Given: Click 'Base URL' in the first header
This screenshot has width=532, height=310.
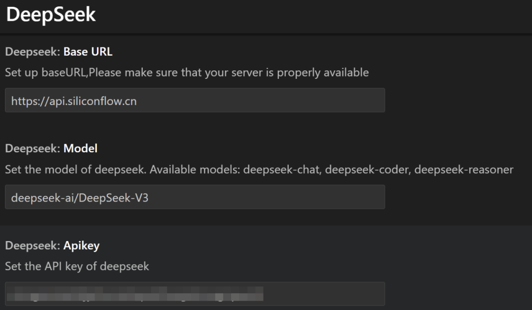Looking at the screenshot, I should pyautogui.click(x=87, y=51).
